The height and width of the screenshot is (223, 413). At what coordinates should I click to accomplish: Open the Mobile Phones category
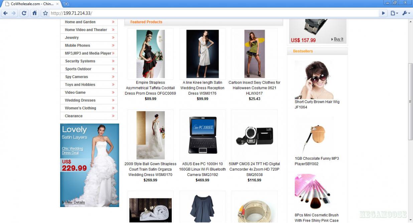pos(78,45)
